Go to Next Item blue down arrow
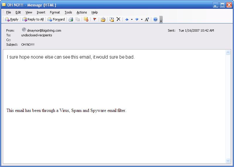This screenshot has height=167, width=234. pyautogui.click(x=137, y=19)
